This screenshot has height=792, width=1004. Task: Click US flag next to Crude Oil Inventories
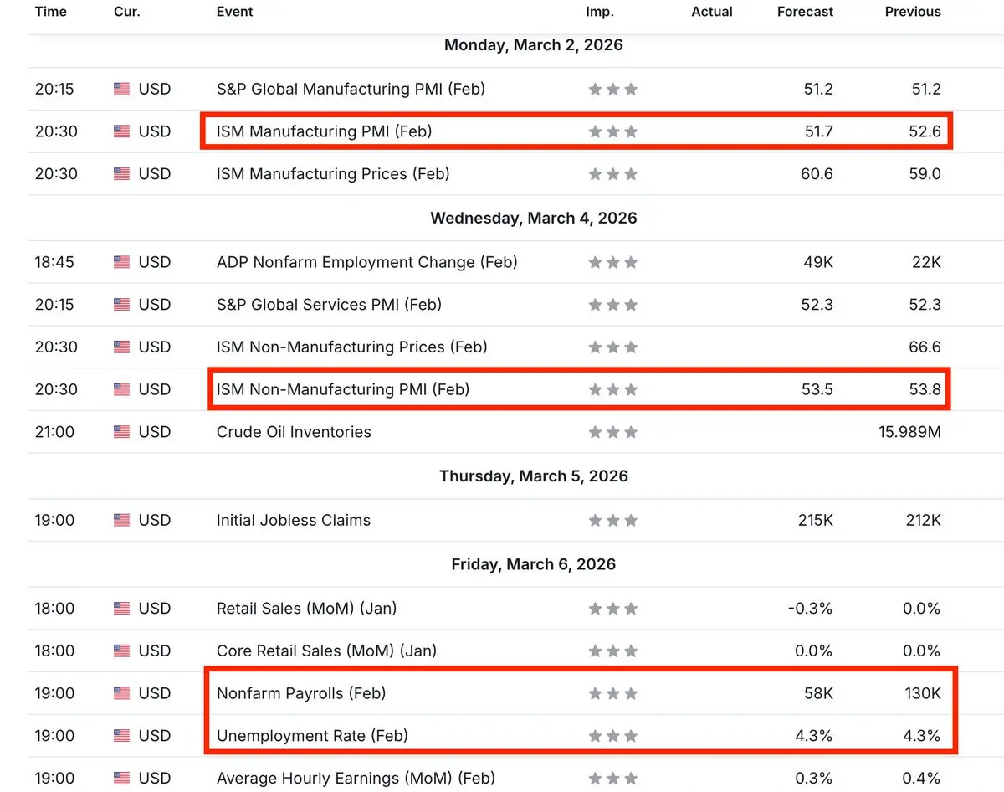(x=122, y=432)
